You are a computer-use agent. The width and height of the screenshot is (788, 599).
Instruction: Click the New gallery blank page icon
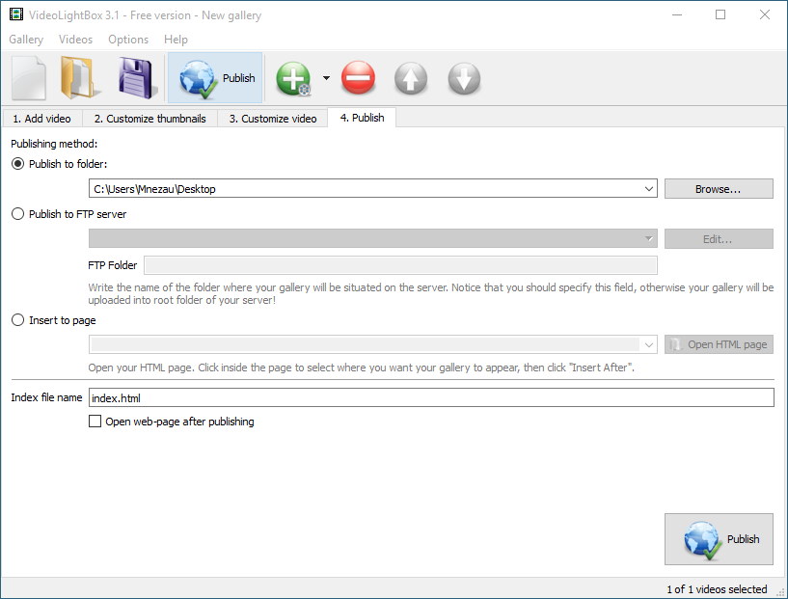(29, 78)
